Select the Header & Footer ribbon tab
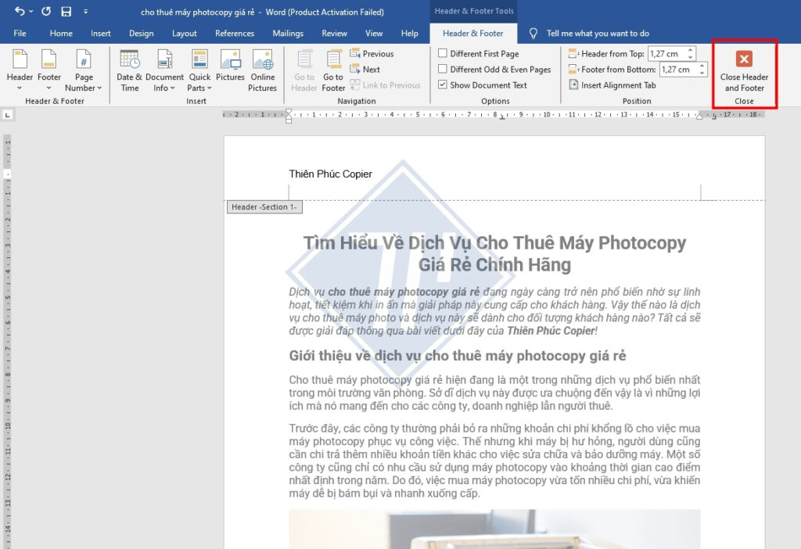Image resolution: width=801 pixels, height=549 pixels. pos(473,33)
